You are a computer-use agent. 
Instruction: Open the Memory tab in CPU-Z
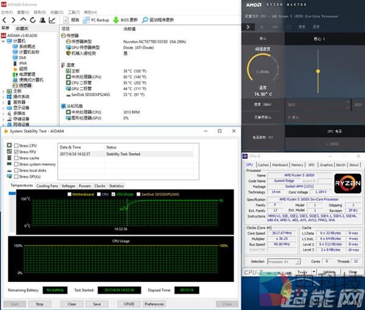point(297,165)
